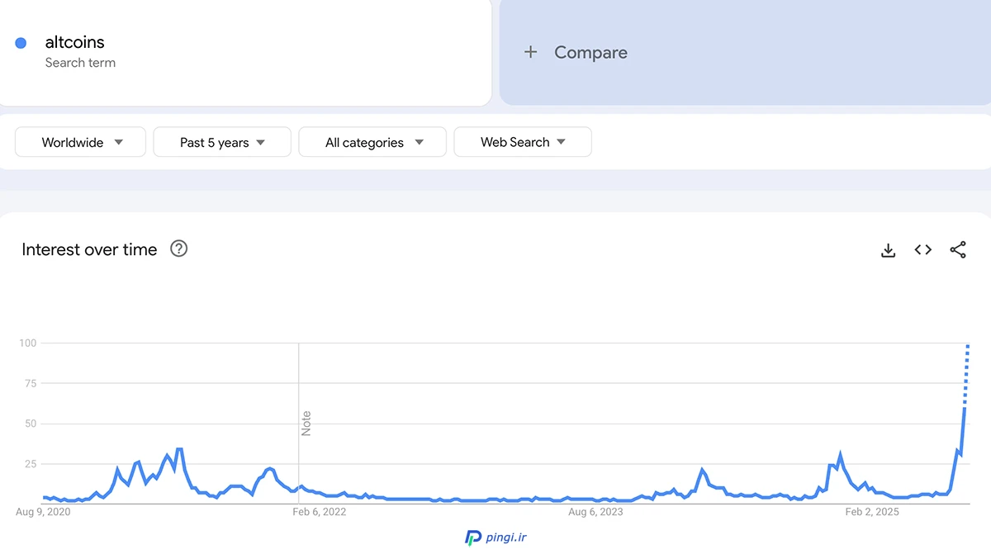Click the Feb 2, 2025 axis label
This screenshot has width=991, height=554.
[x=872, y=512]
